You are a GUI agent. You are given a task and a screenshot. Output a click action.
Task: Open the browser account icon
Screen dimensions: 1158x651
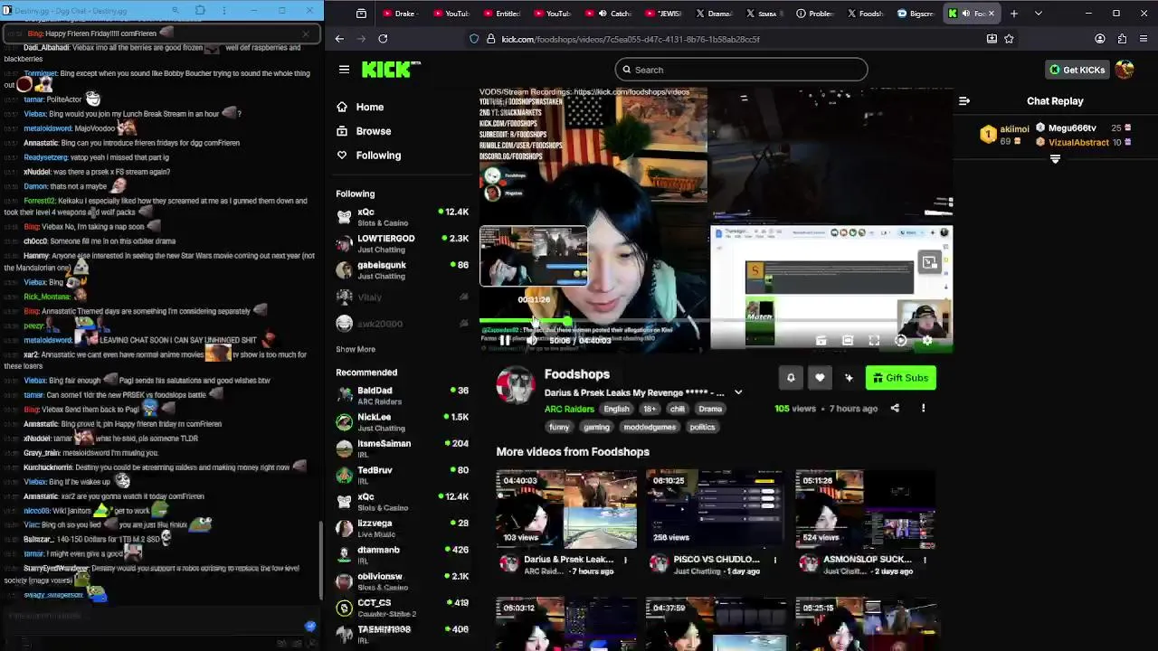tap(1100, 39)
